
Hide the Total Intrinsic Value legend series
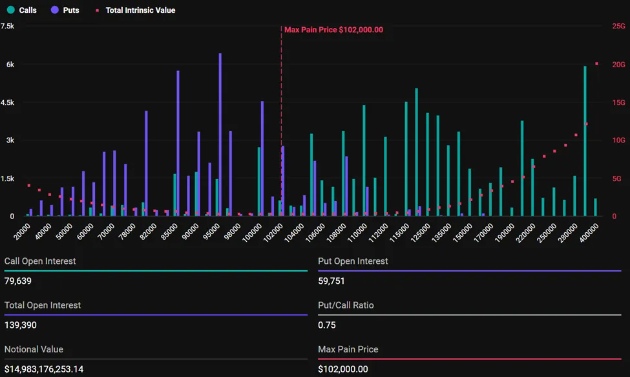point(136,10)
